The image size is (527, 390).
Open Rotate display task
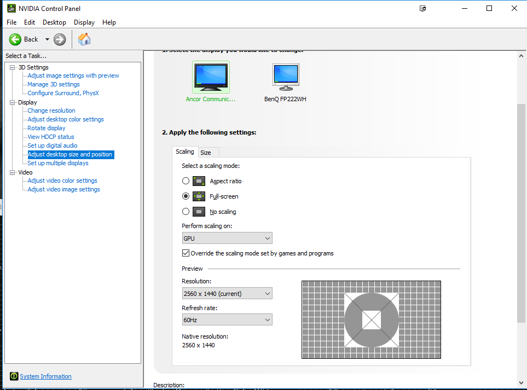(47, 128)
